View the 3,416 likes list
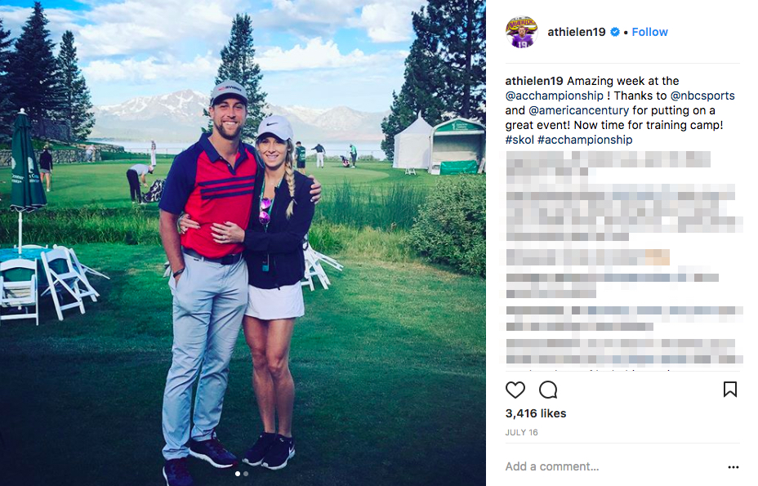This screenshot has width=758, height=486. (536, 413)
